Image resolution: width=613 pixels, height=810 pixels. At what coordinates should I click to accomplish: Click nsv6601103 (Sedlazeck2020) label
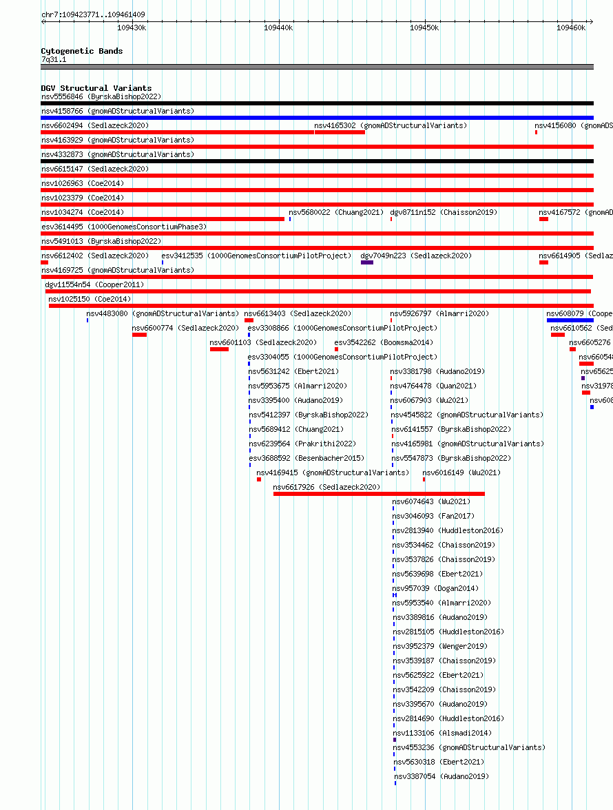click(x=263, y=342)
